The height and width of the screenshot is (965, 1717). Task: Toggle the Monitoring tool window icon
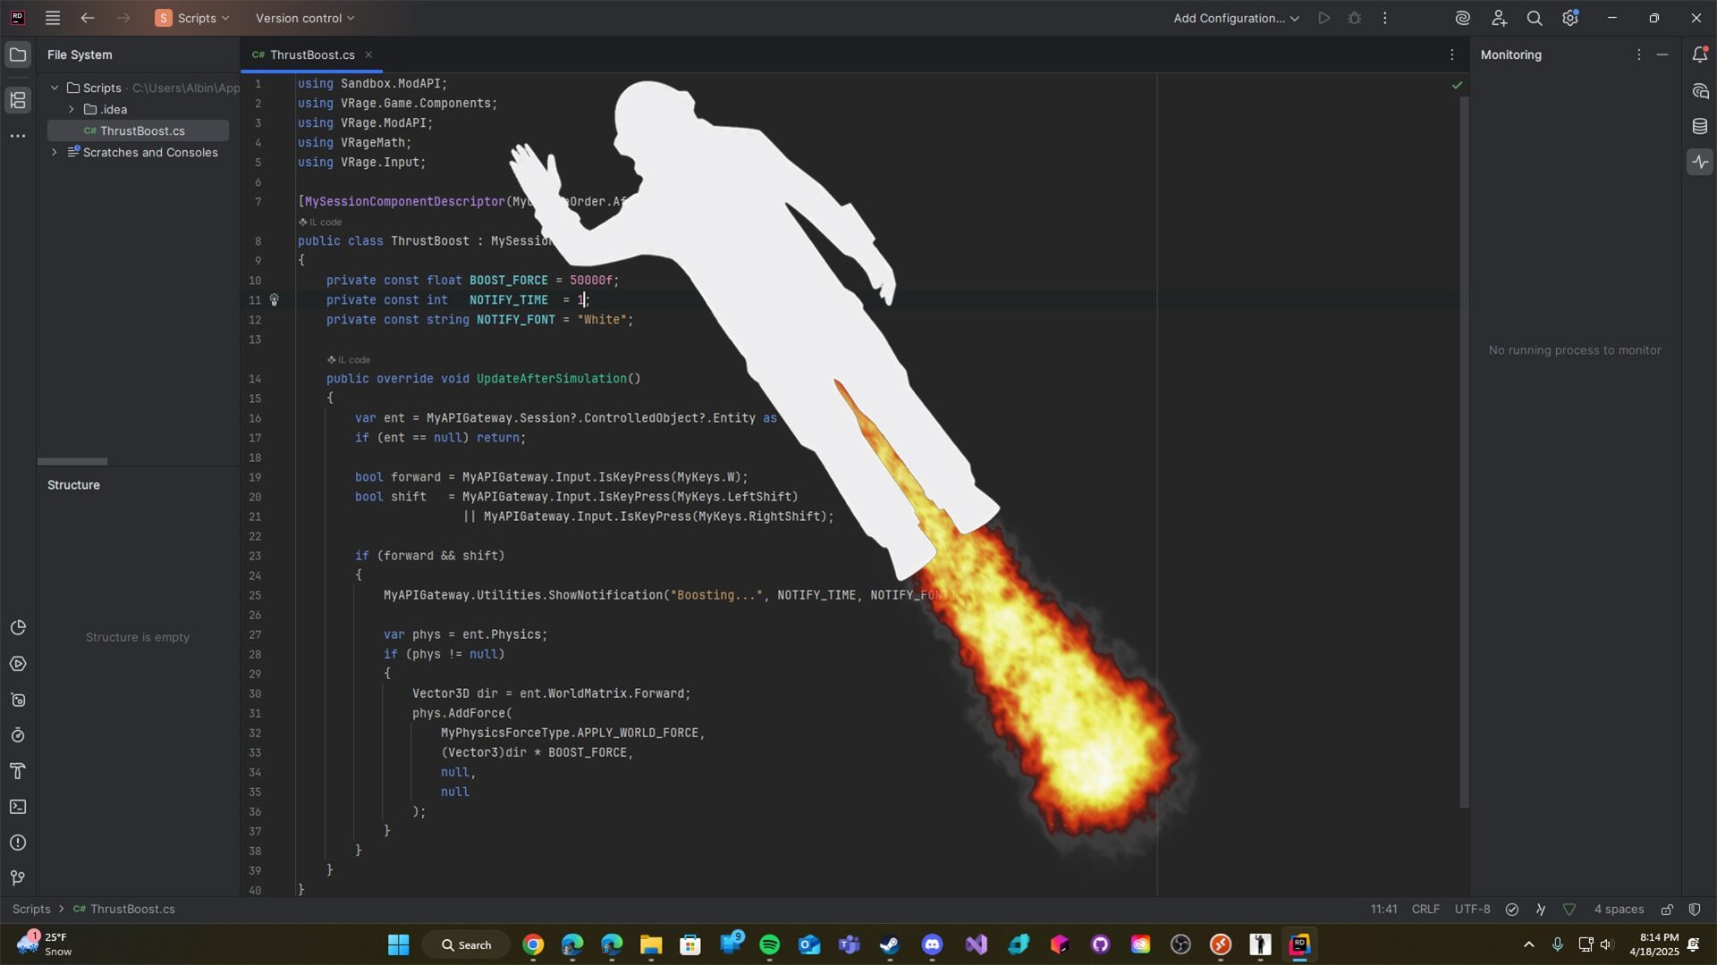[1700, 162]
